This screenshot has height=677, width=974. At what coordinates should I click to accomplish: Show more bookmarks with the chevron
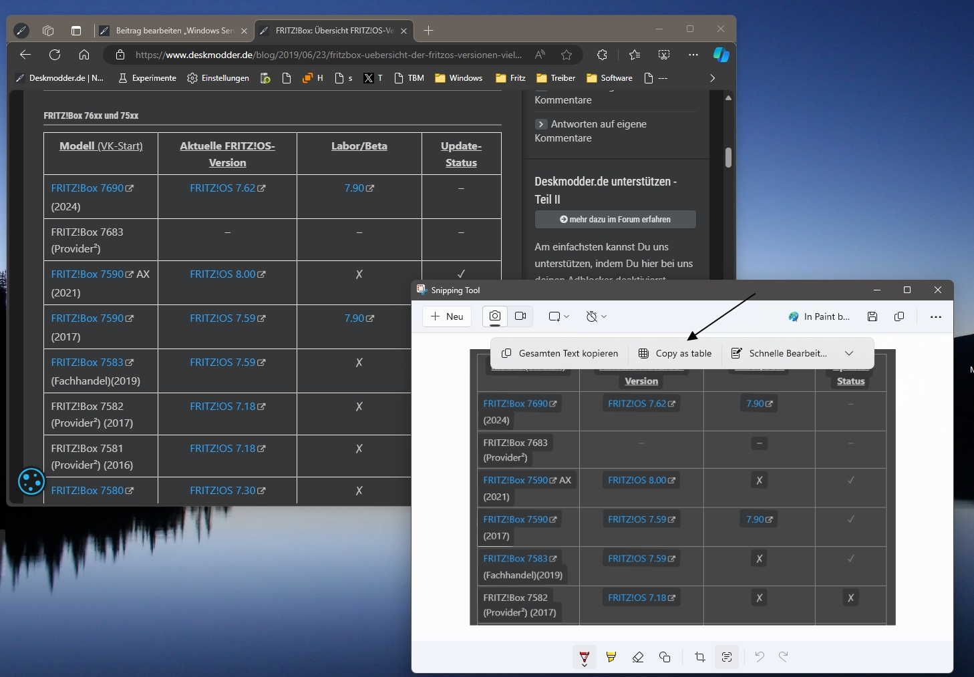click(x=712, y=78)
